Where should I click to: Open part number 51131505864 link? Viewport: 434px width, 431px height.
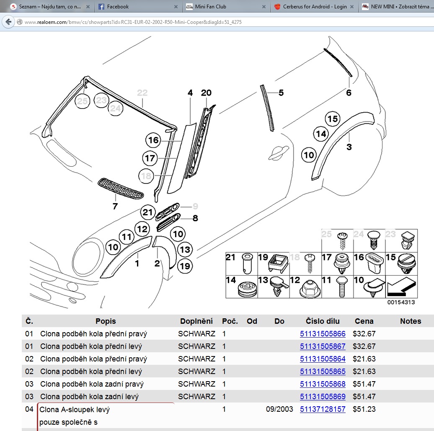(x=323, y=359)
